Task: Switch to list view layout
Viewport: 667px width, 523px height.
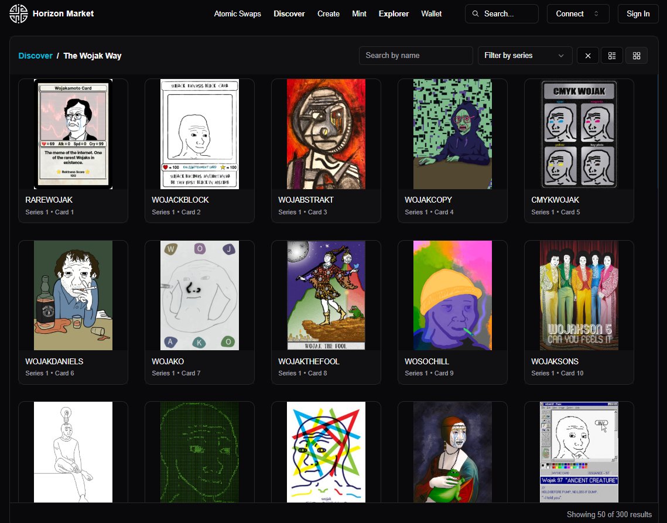Action: [x=612, y=56]
